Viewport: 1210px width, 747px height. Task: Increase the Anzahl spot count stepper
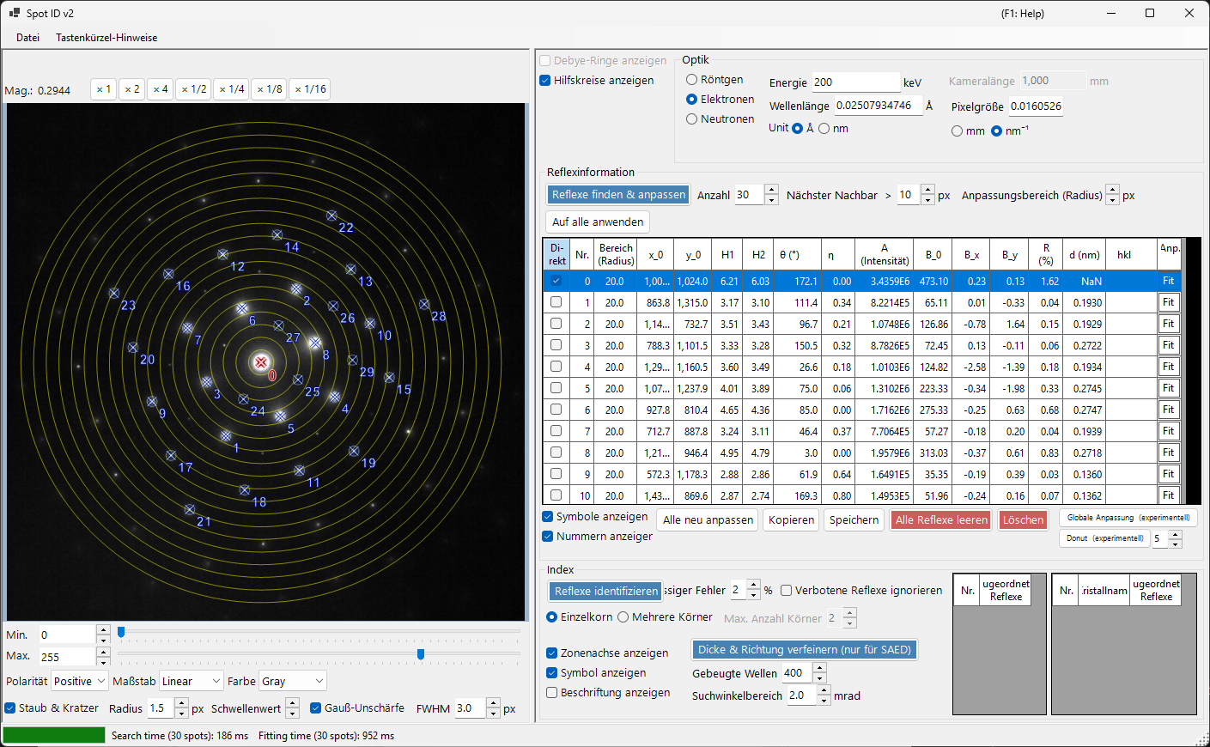pyautogui.click(x=771, y=191)
